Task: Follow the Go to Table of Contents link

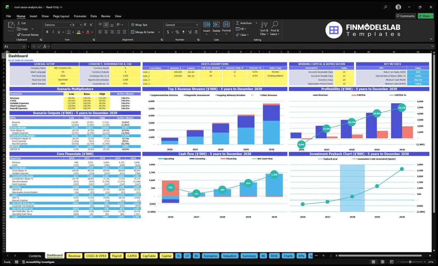Action: point(21,60)
